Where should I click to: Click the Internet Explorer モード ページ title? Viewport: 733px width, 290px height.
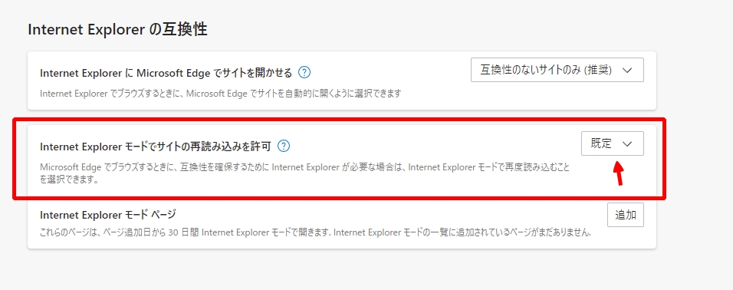[108, 215]
